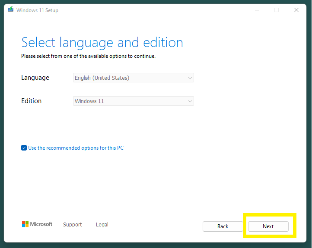Click the Windows 11 Setup title text

pos(37,10)
